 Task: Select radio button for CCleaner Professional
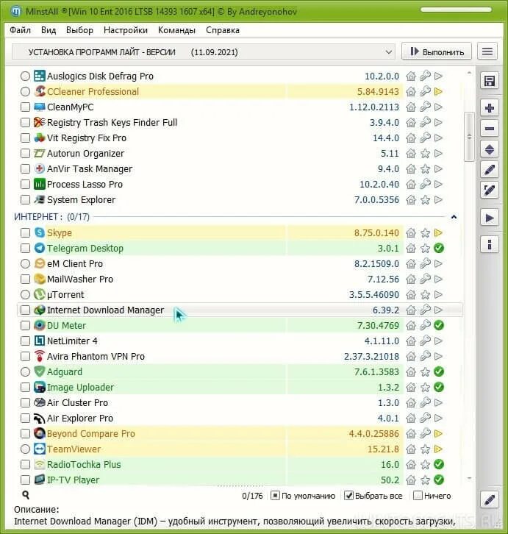[25, 91]
